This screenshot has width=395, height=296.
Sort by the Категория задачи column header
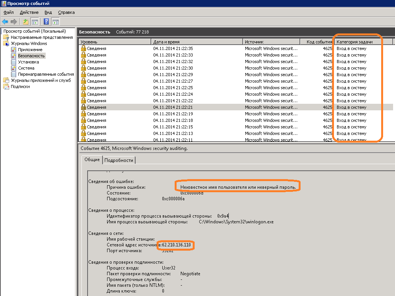click(364, 42)
